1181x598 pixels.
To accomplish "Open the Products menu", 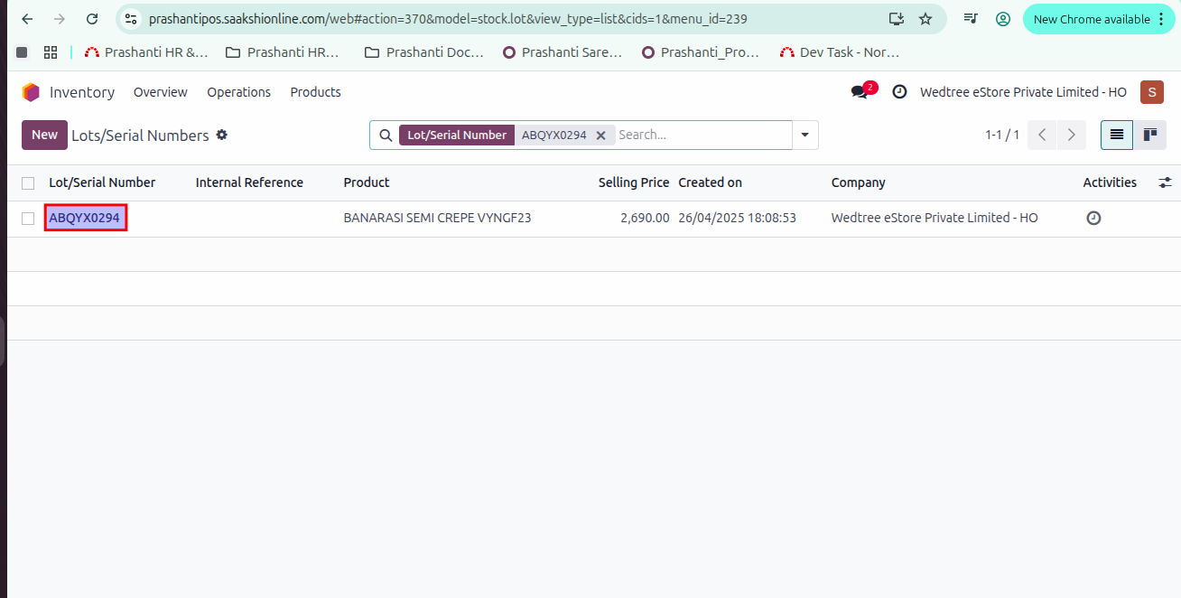I will (x=315, y=92).
